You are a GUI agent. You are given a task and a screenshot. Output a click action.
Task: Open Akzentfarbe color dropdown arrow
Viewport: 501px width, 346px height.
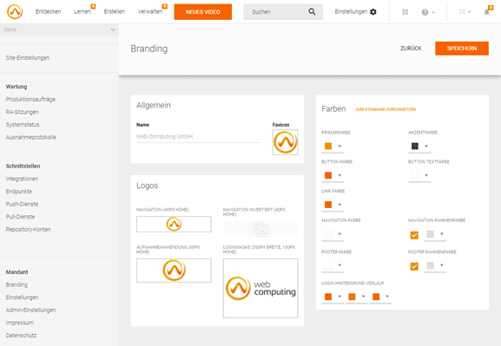[x=426, y=147]
